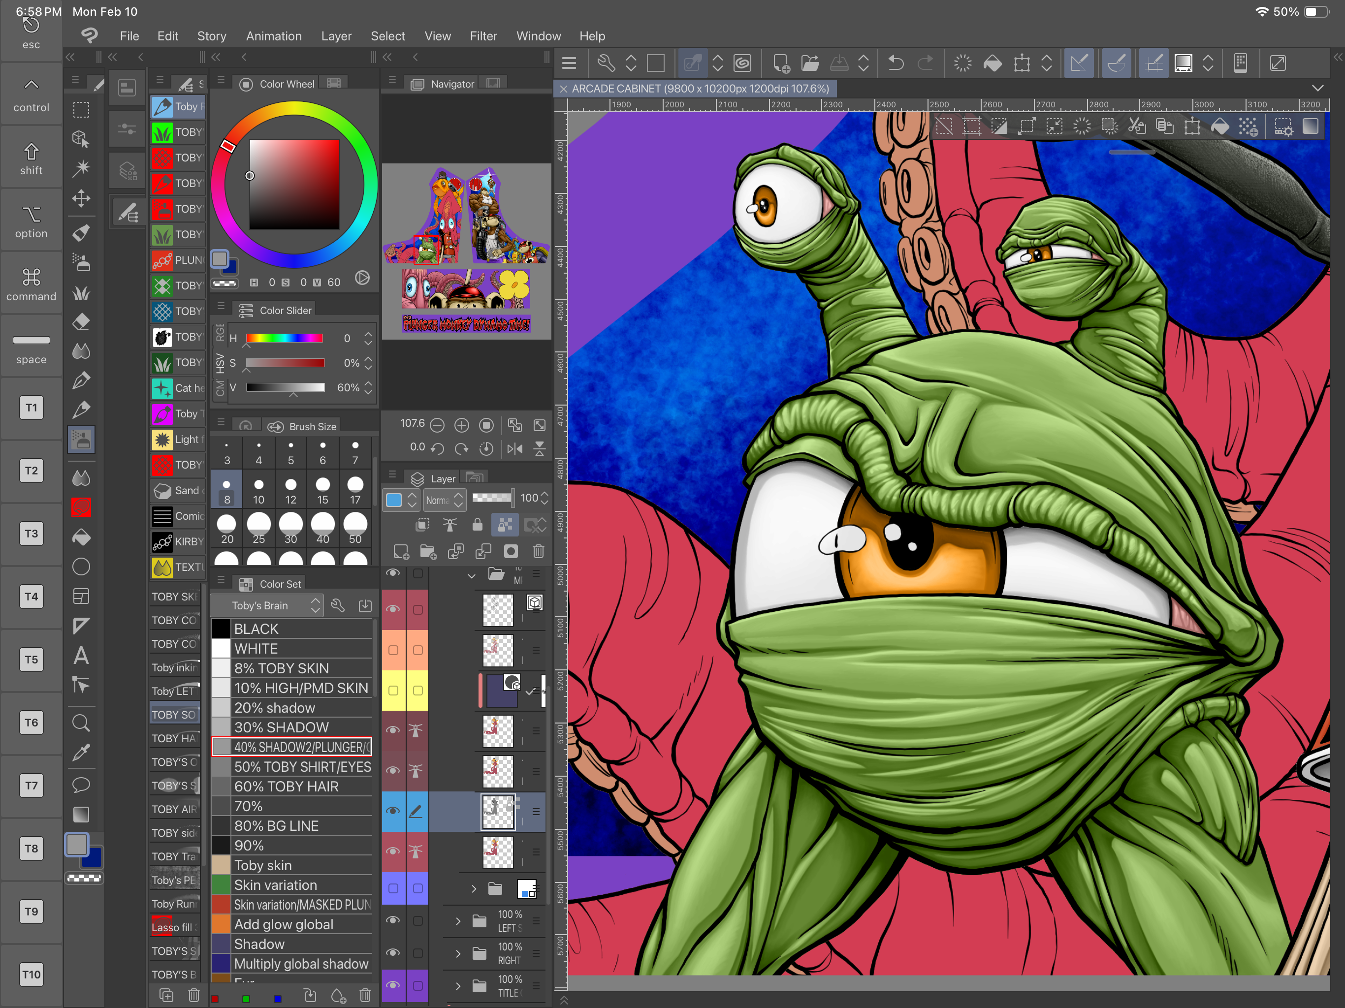Open Clip Studio via spiral icon
Screen dimensions: 1345x1008
pyautogui.click(x=742, y=63)
